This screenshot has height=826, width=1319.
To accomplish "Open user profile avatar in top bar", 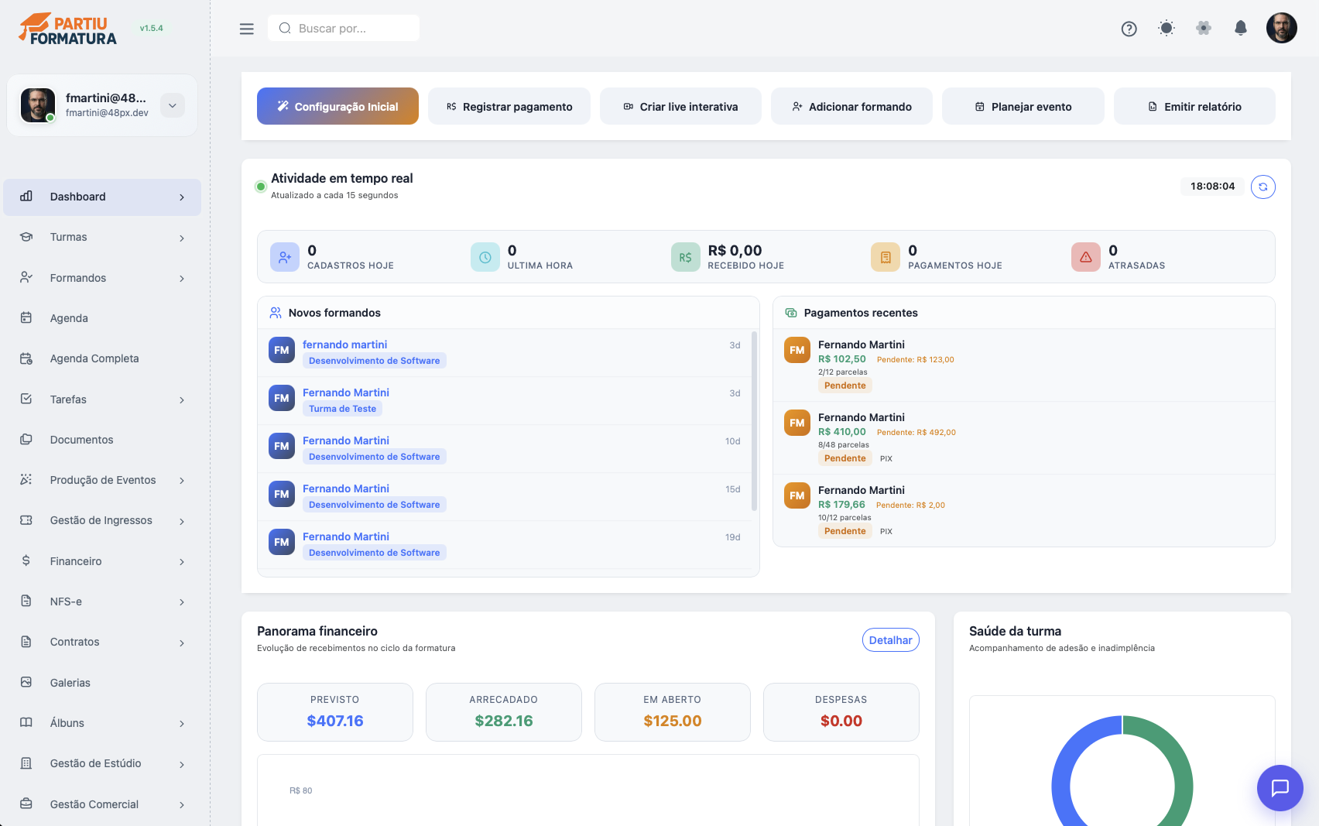I will 1281,29.
